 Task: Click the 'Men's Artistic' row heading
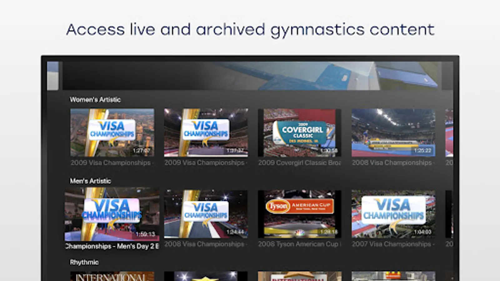tap(90, 181)
